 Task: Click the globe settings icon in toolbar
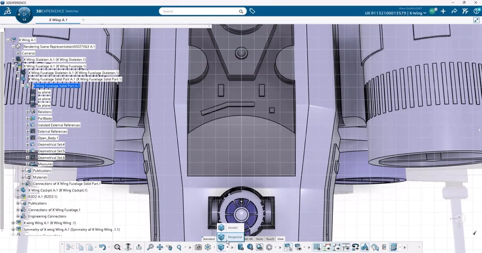point(250,247)
